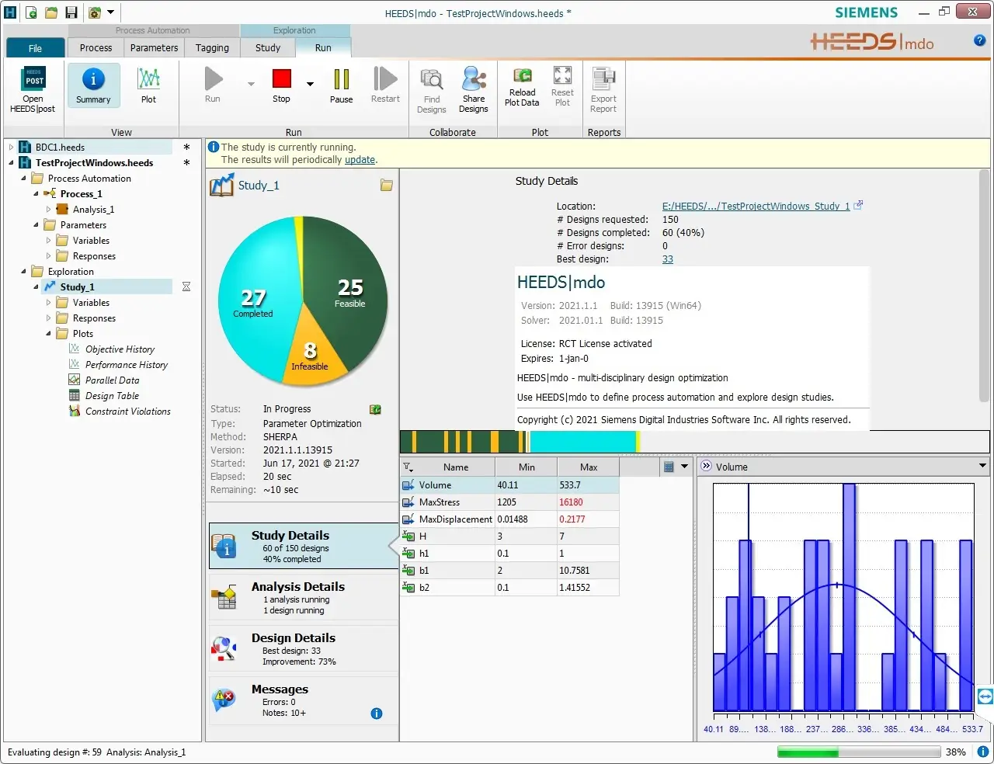
Task: Open the quick access toolbar dropdown
Action: pyautogui.click(x=110, y=12)
